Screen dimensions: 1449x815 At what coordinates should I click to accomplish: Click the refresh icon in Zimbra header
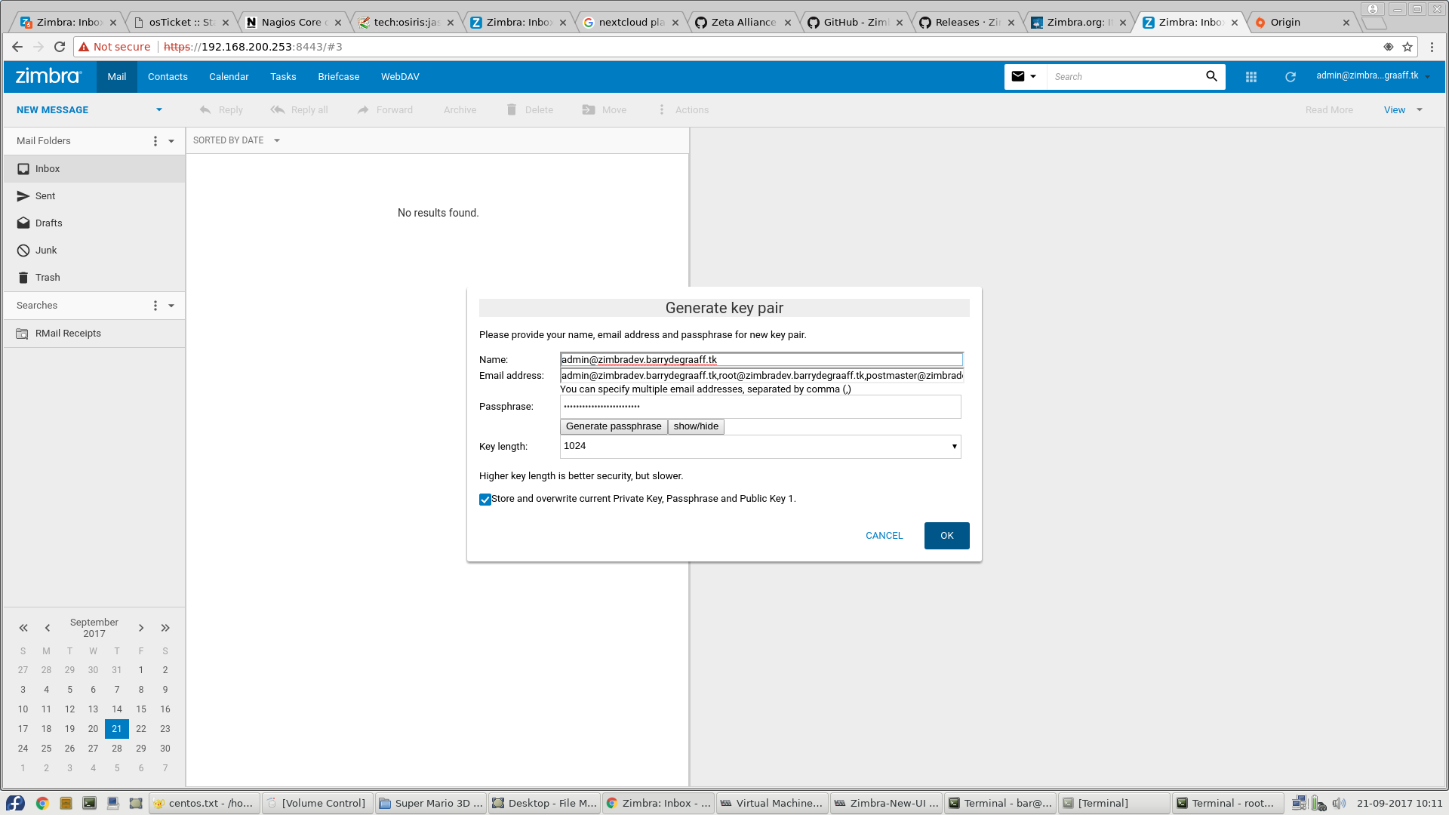pyautogui.click(x=1291, y=77)
